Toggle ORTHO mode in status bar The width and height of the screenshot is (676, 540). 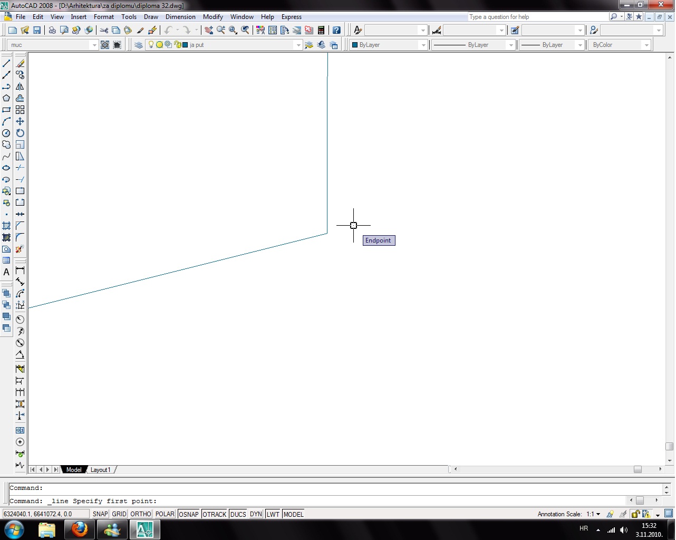141,514
